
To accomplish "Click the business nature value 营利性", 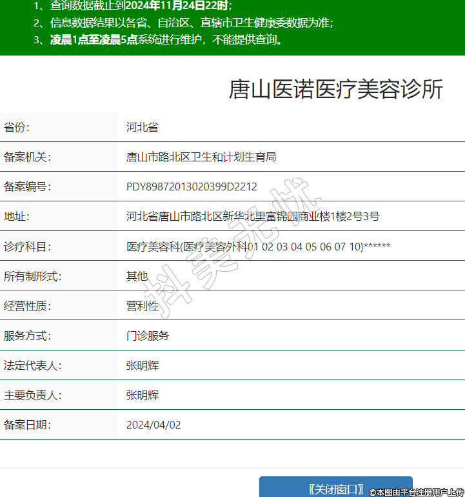I will point(143,306).
